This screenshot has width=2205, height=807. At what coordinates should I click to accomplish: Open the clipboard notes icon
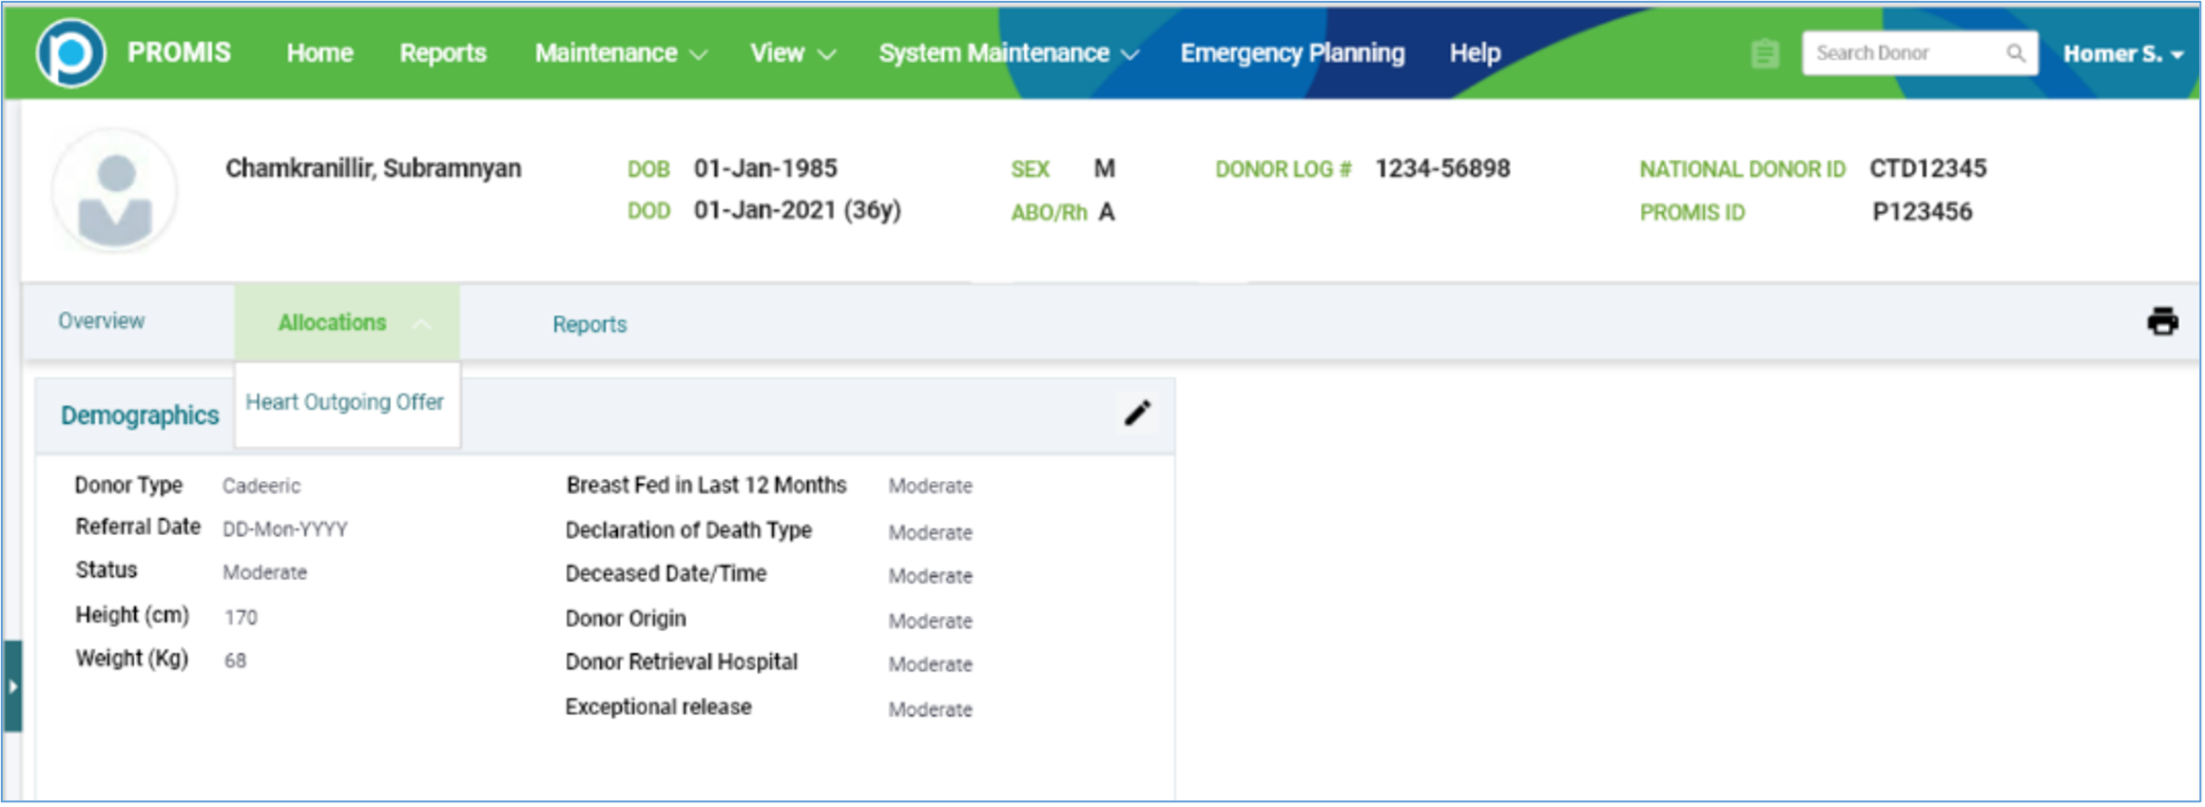point(1765,53)
